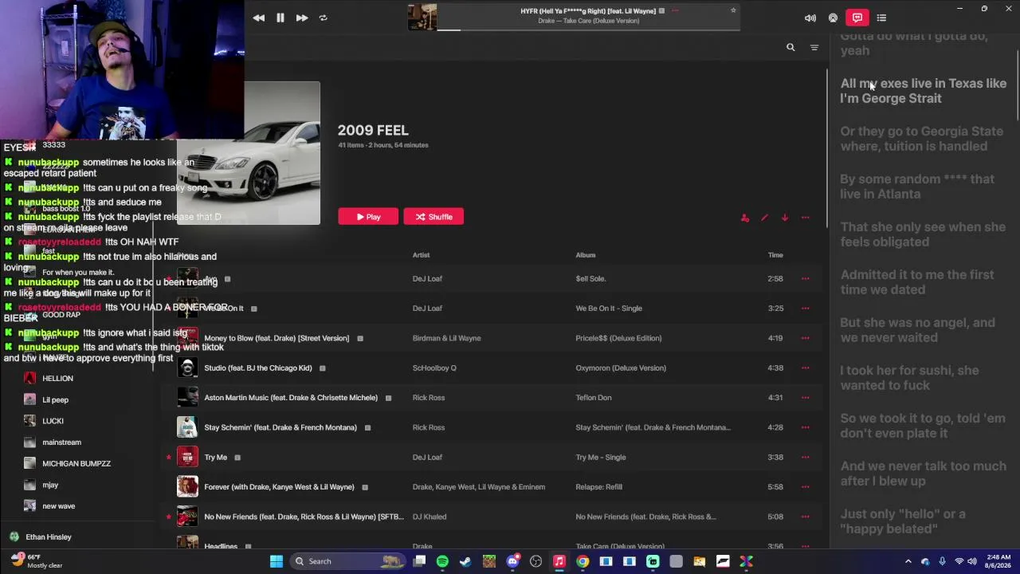
Task: Open artist Birdman & Lil Wayne link
Action: click(x=446, y=338)
